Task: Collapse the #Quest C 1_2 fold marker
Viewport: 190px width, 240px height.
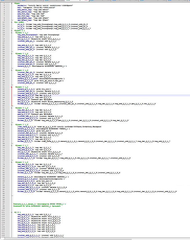Action: click(x=12, y=54)
